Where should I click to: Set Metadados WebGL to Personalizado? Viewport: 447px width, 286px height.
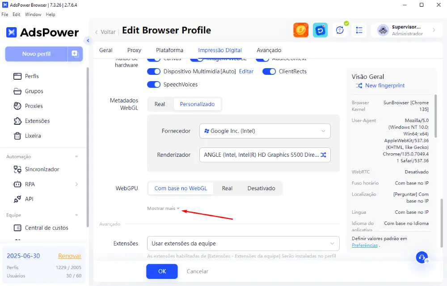pos(197,104)
